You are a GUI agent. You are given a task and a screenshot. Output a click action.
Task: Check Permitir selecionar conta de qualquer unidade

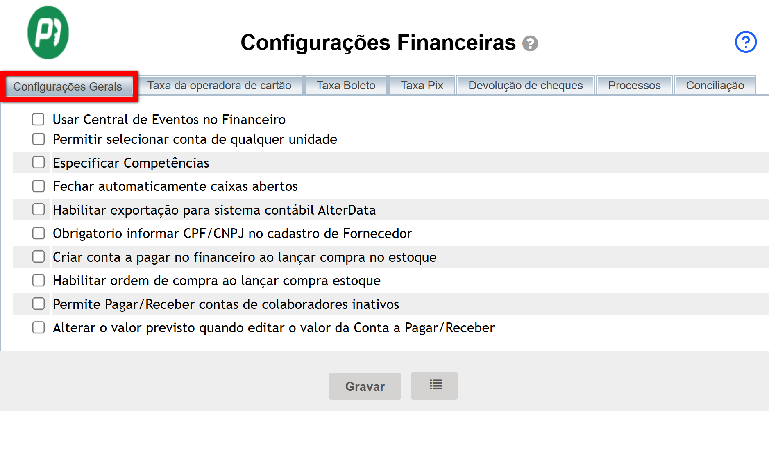click(39, 139)
